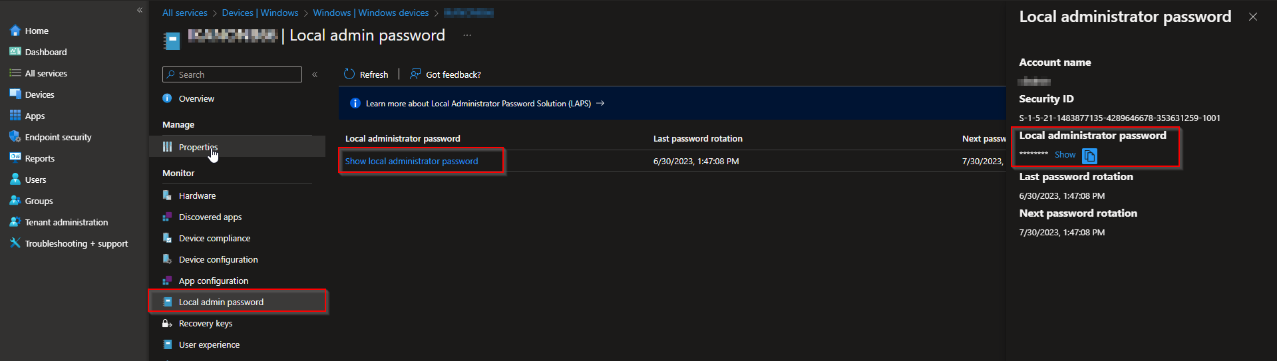Screen dimensions: 1277x361
Task: Click the Endpoint security shield icon
Action: pyautogui.click(x=15, y=137)
